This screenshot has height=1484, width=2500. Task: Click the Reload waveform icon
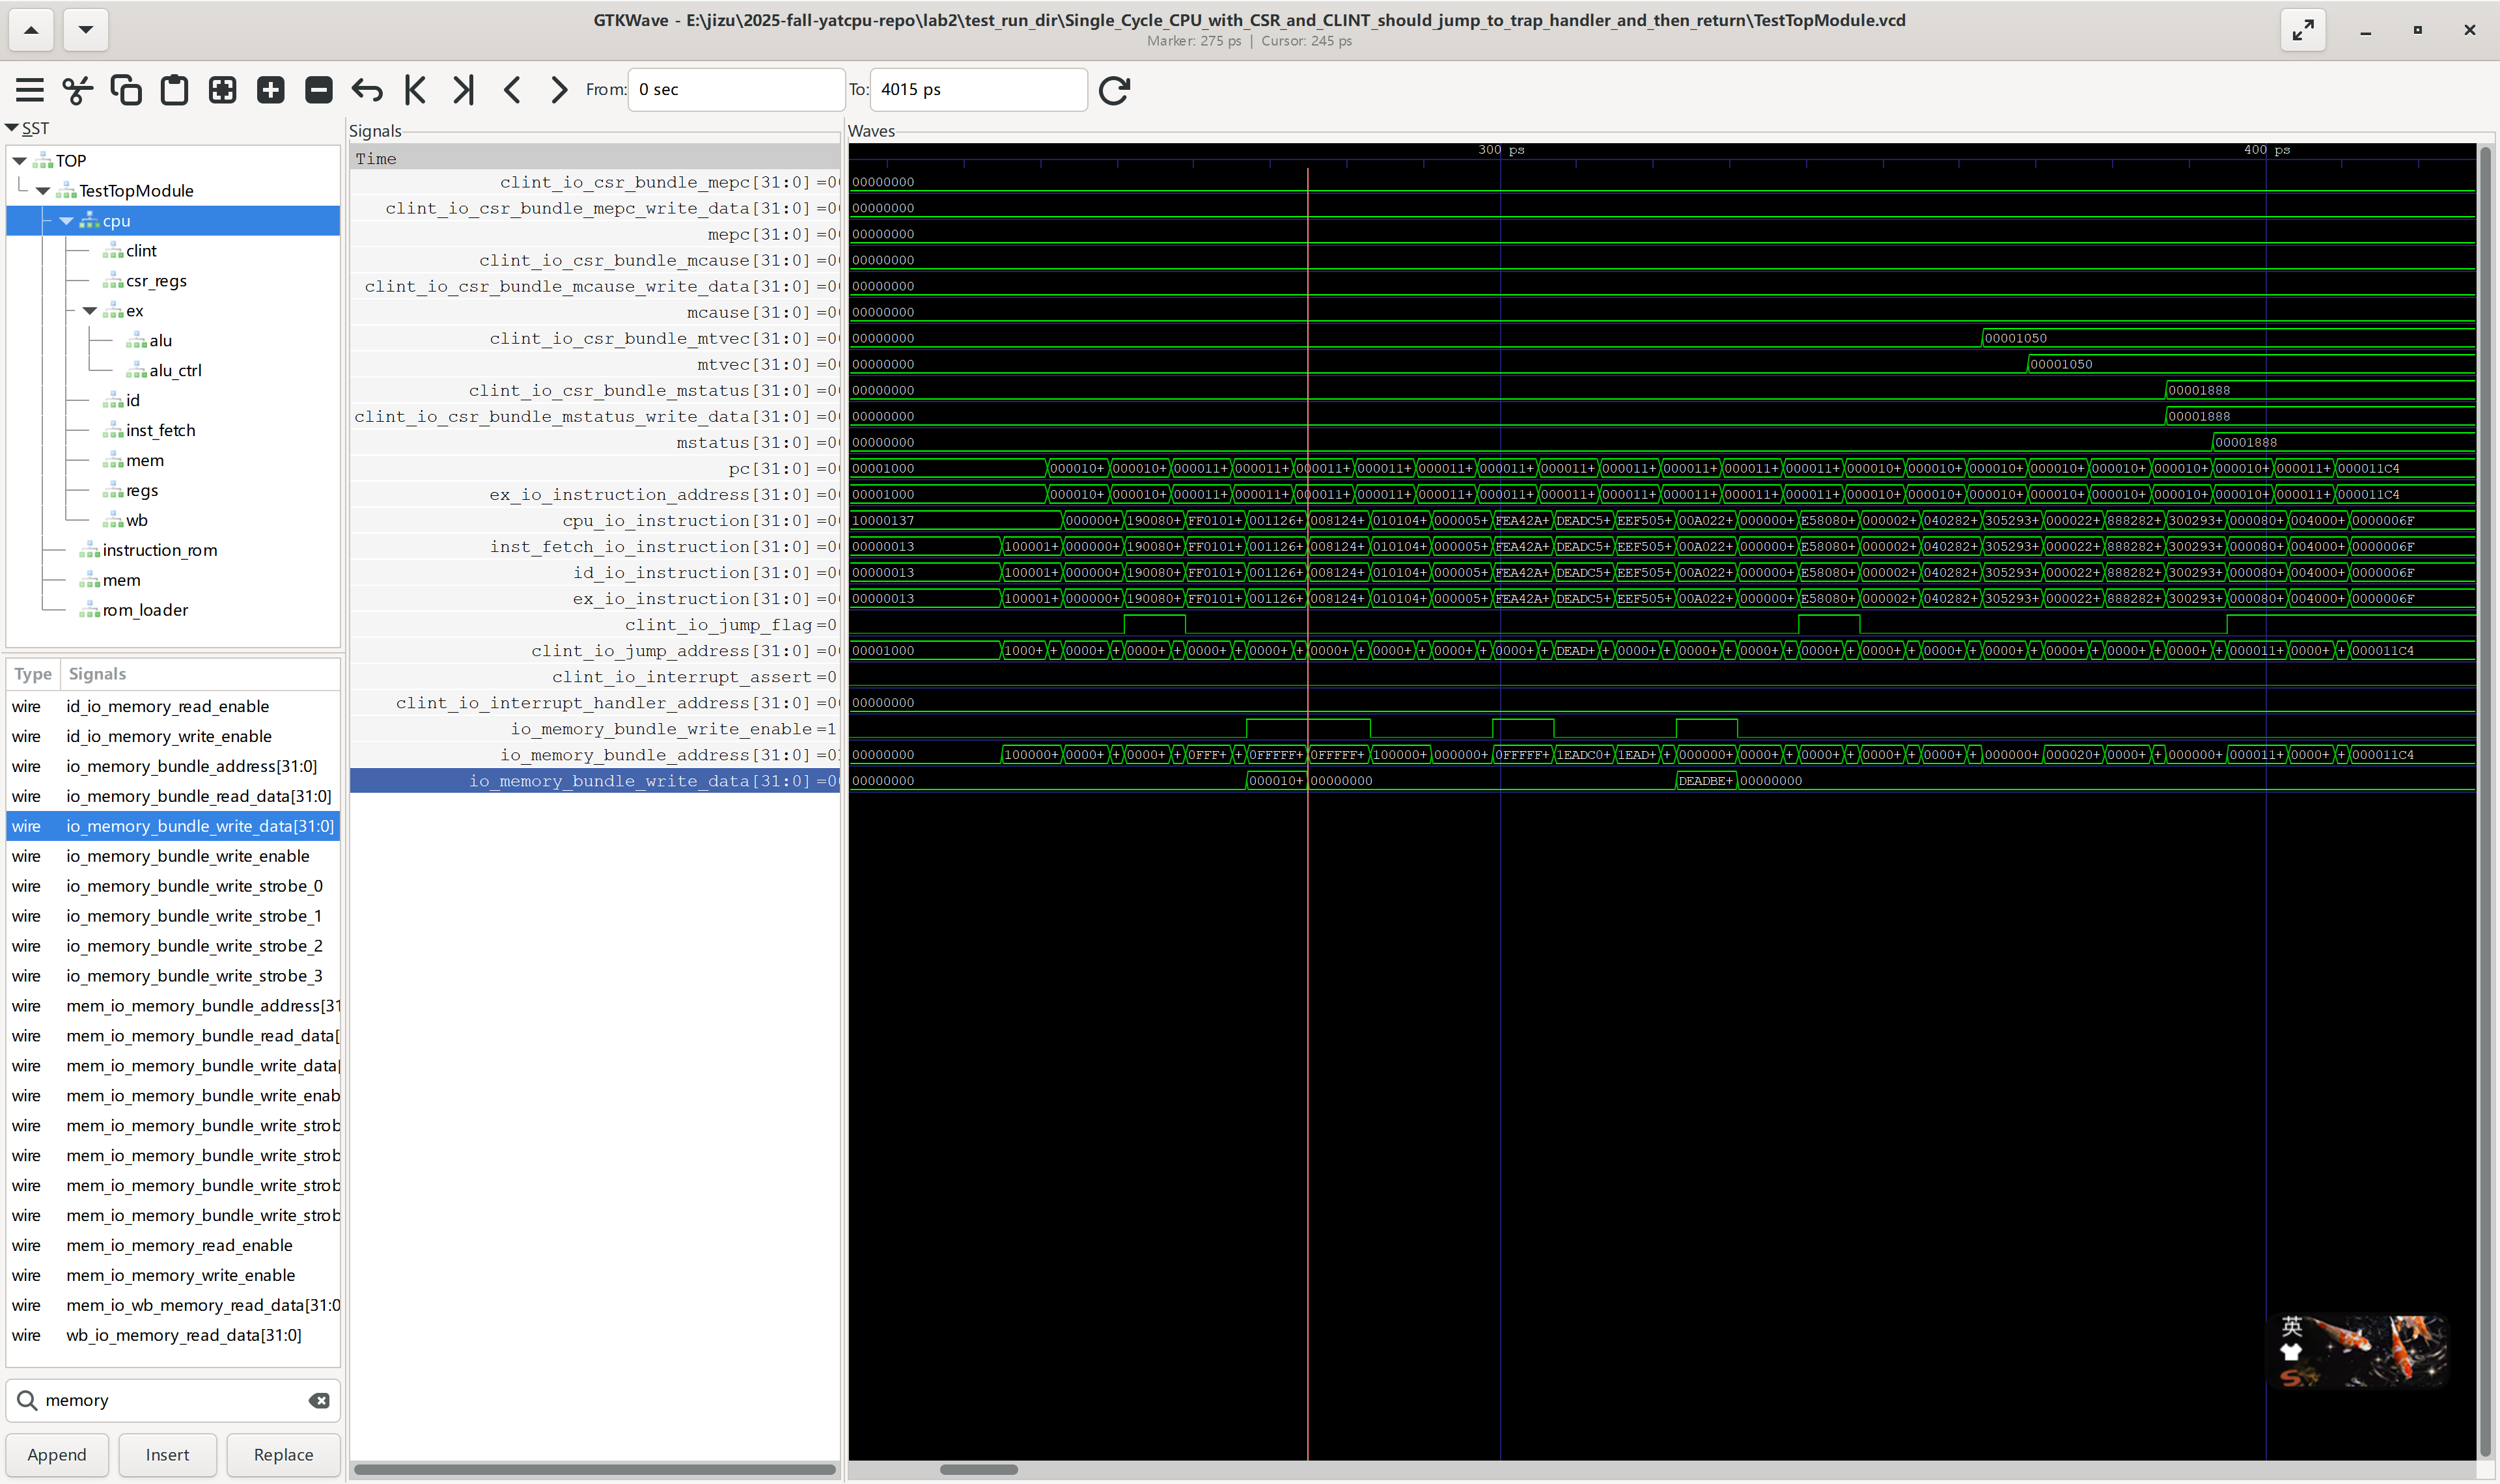click(1114, 90)
